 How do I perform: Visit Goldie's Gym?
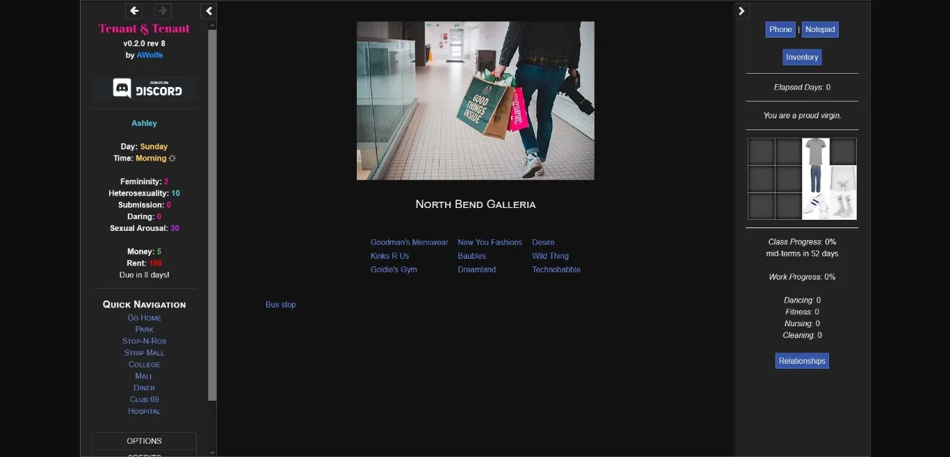(x=394, y=270)
